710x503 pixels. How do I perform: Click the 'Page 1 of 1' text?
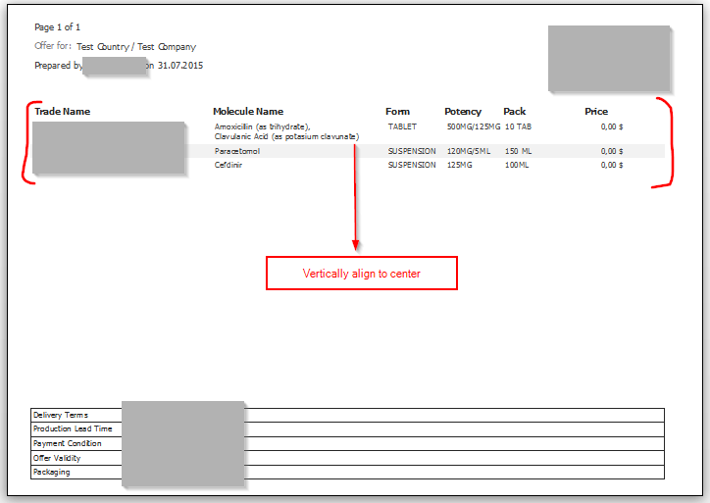click(x=58, y=27)
